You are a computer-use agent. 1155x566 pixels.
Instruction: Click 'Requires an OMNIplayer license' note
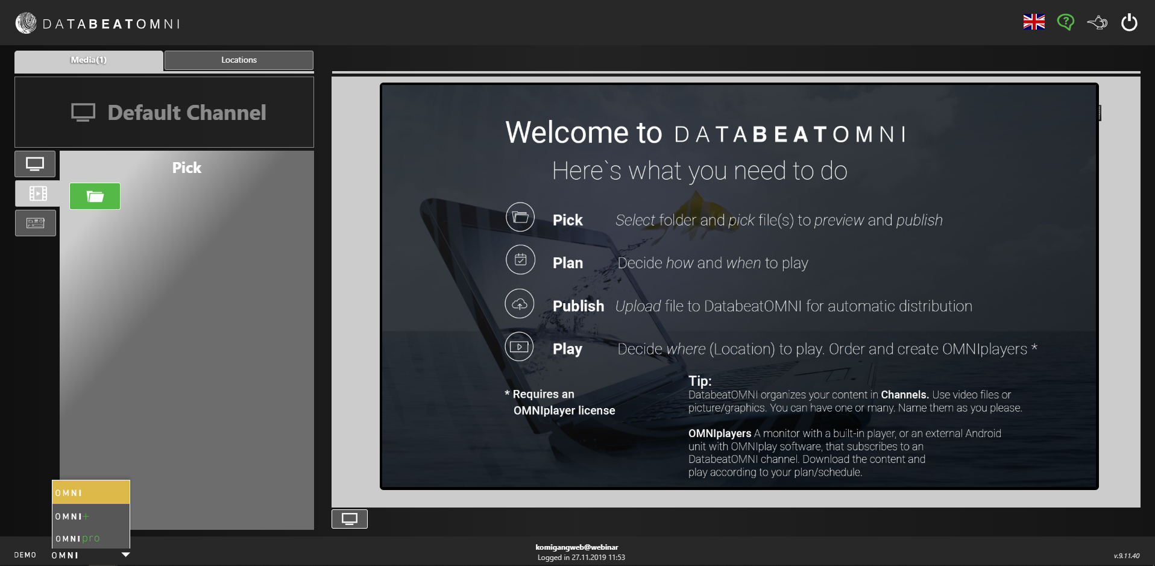pos(560,402)
